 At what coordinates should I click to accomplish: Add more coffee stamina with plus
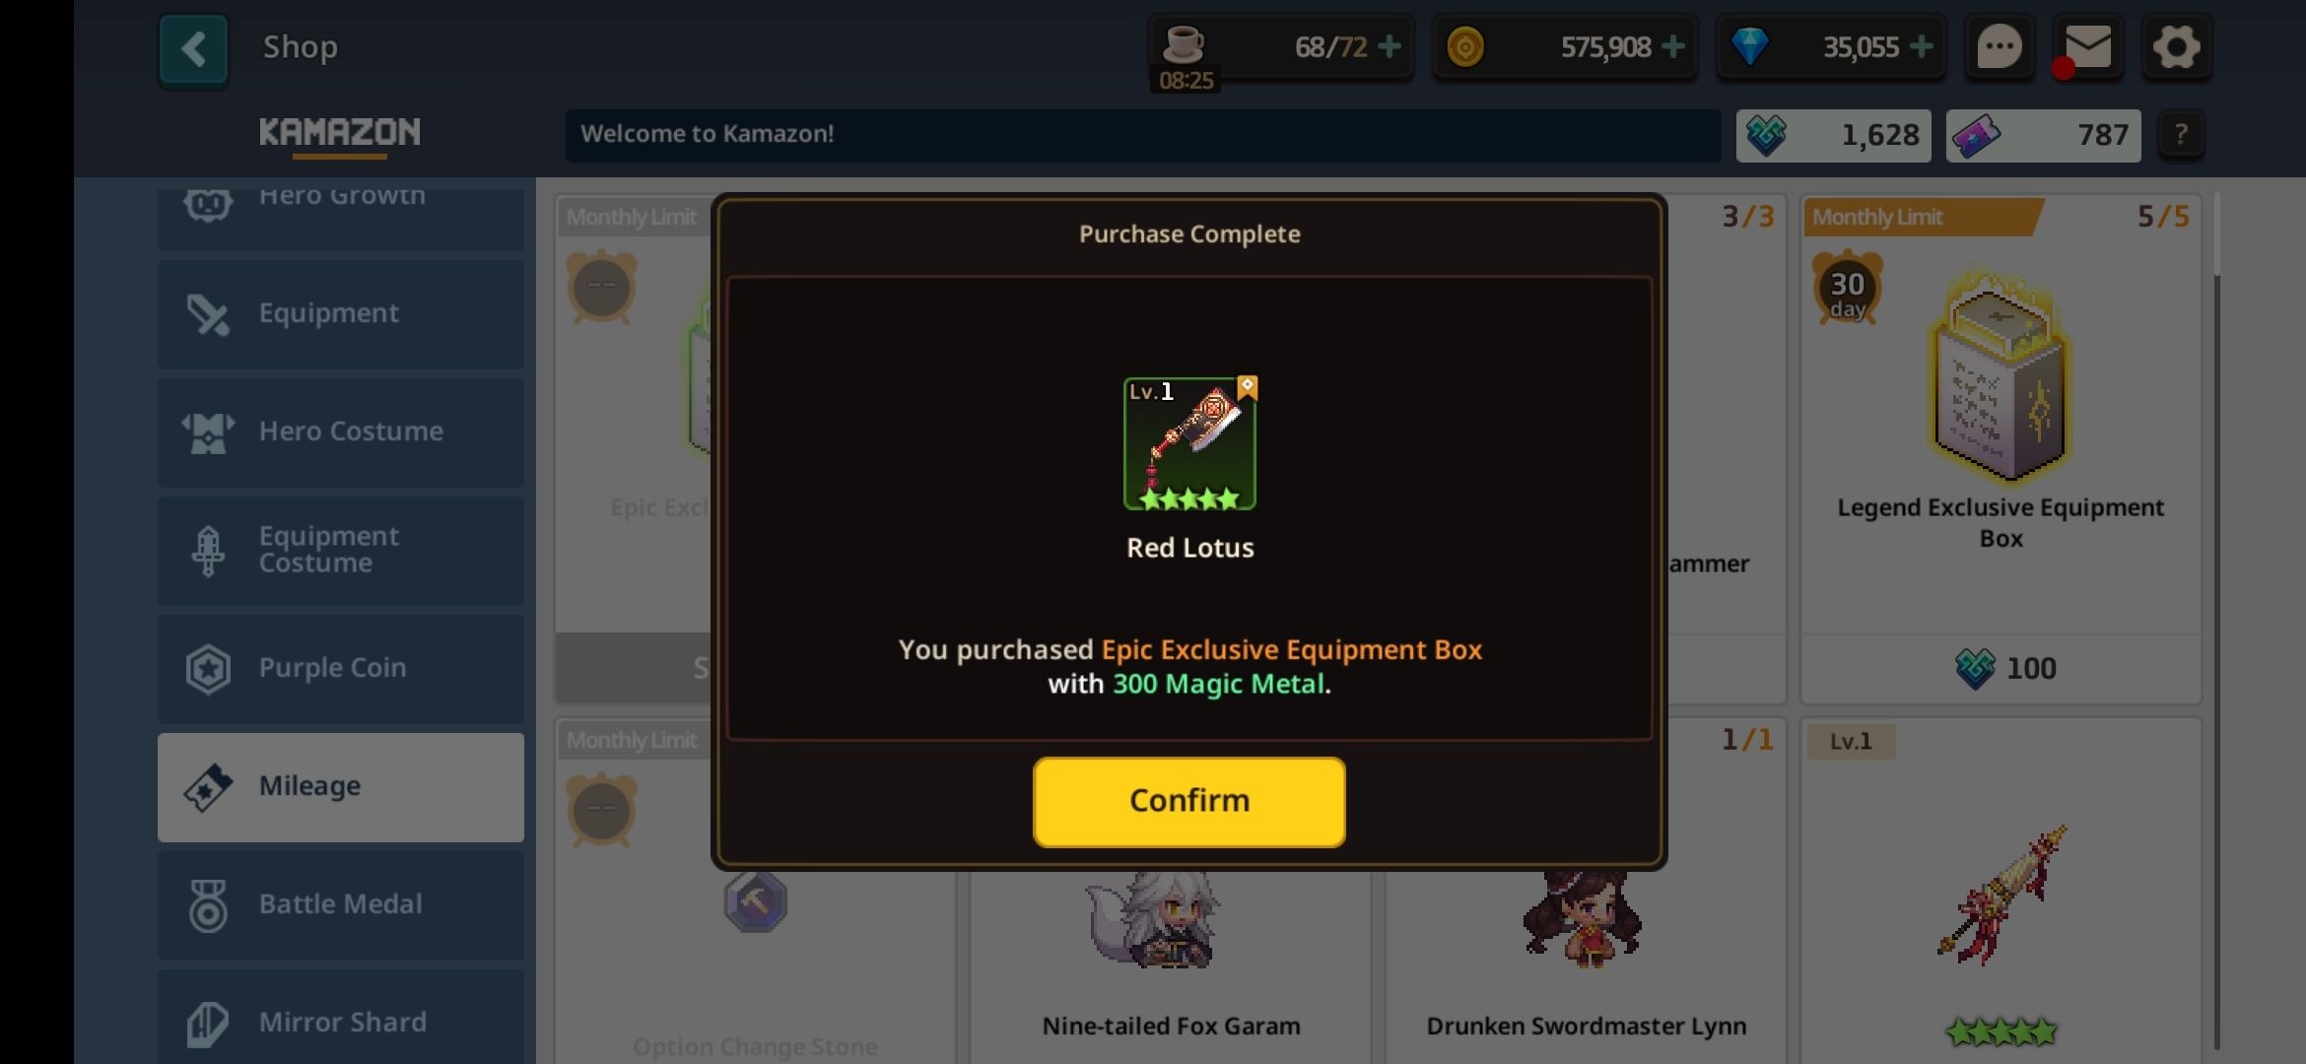coord(1390,46)
